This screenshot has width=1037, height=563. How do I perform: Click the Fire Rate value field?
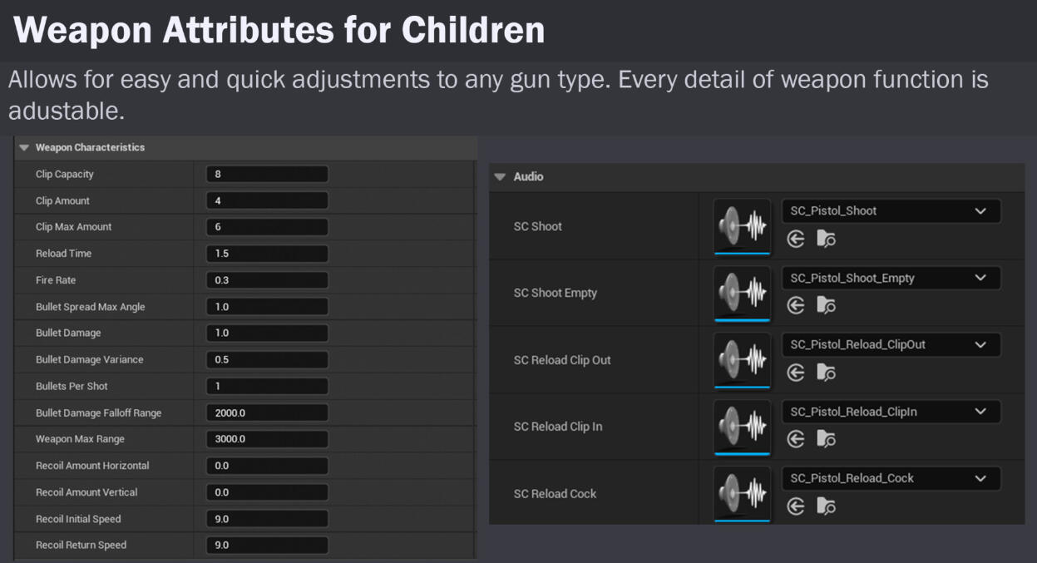coord(267,280)
